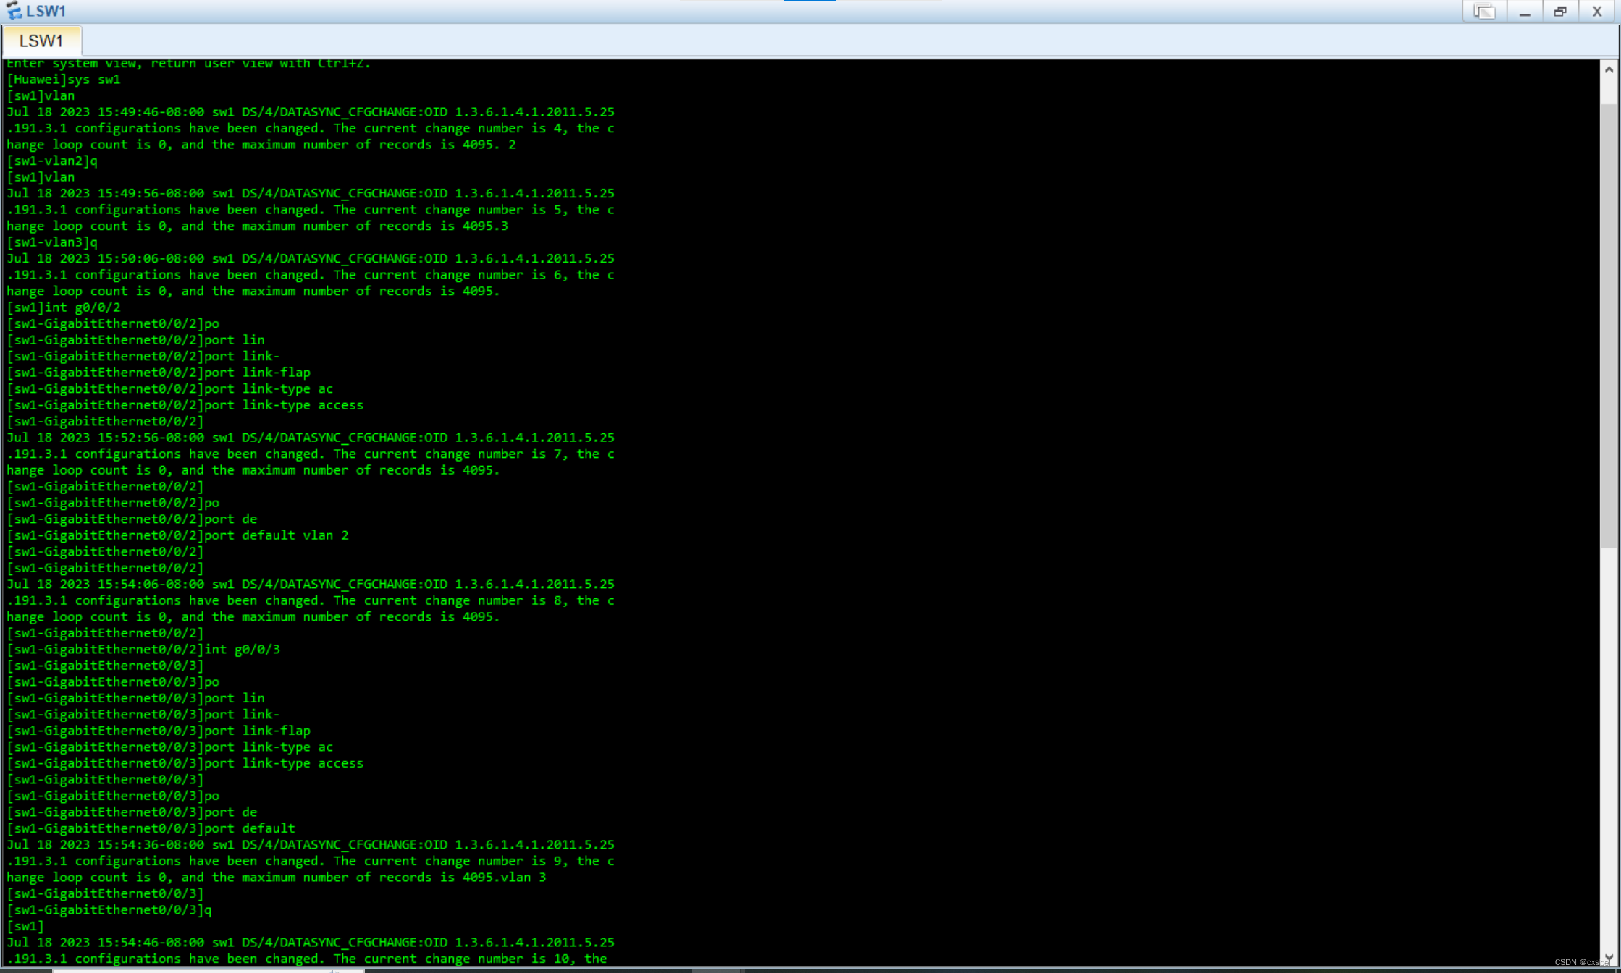The width and height of the screenshot is (1621, 973).
Task: Click the '[sw1-vlan2]q' line
Action: (52, 161)
